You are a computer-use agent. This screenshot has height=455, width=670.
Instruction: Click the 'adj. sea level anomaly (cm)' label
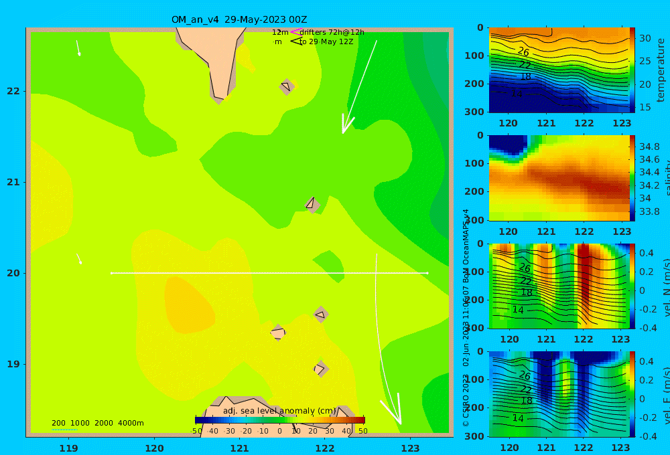279,411
